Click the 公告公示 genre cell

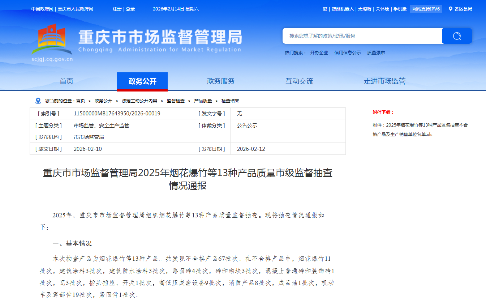coord(247,126)
